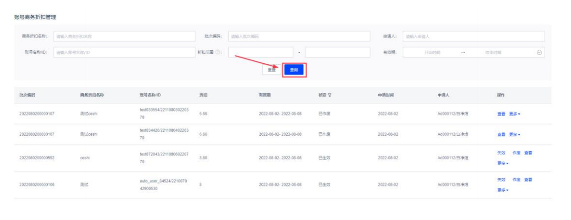Screen dimensions: 571x220
Task: Click the 重置 reset button
Action: click(272, 70)
